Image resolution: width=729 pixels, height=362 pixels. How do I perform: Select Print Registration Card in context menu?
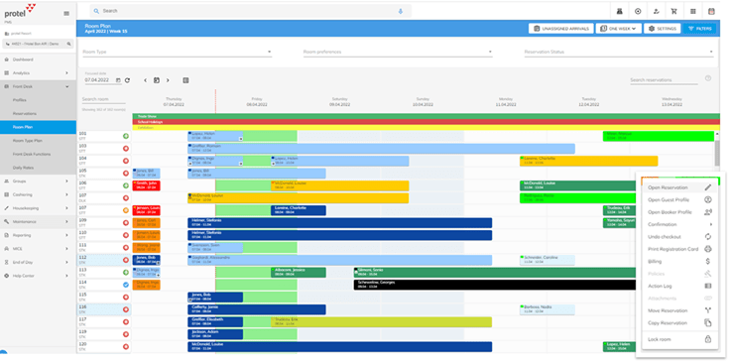679,249
